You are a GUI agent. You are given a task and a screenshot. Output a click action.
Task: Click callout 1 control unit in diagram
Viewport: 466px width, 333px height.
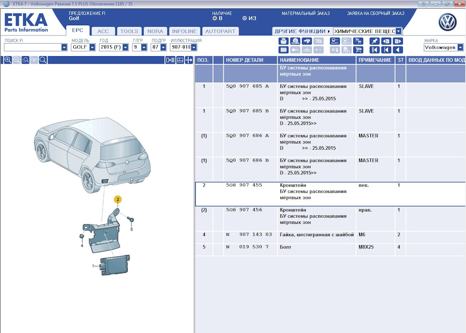pyautogui.click(x=116, y=265)
